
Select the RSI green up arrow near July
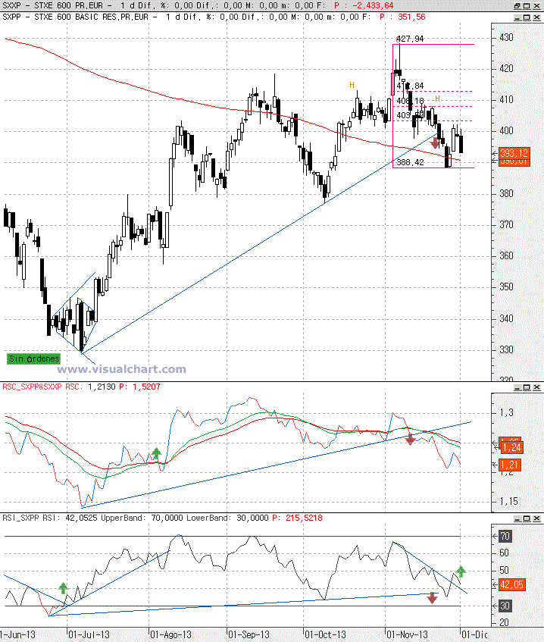tap(63, 588)
